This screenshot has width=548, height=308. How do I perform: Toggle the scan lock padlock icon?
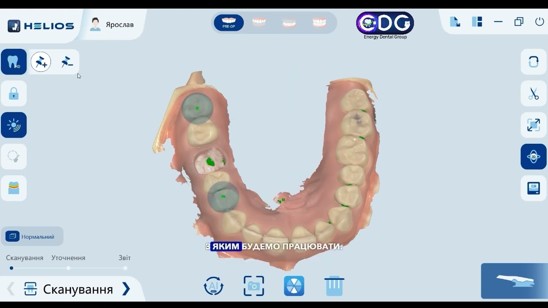click(x=14, y=94)
